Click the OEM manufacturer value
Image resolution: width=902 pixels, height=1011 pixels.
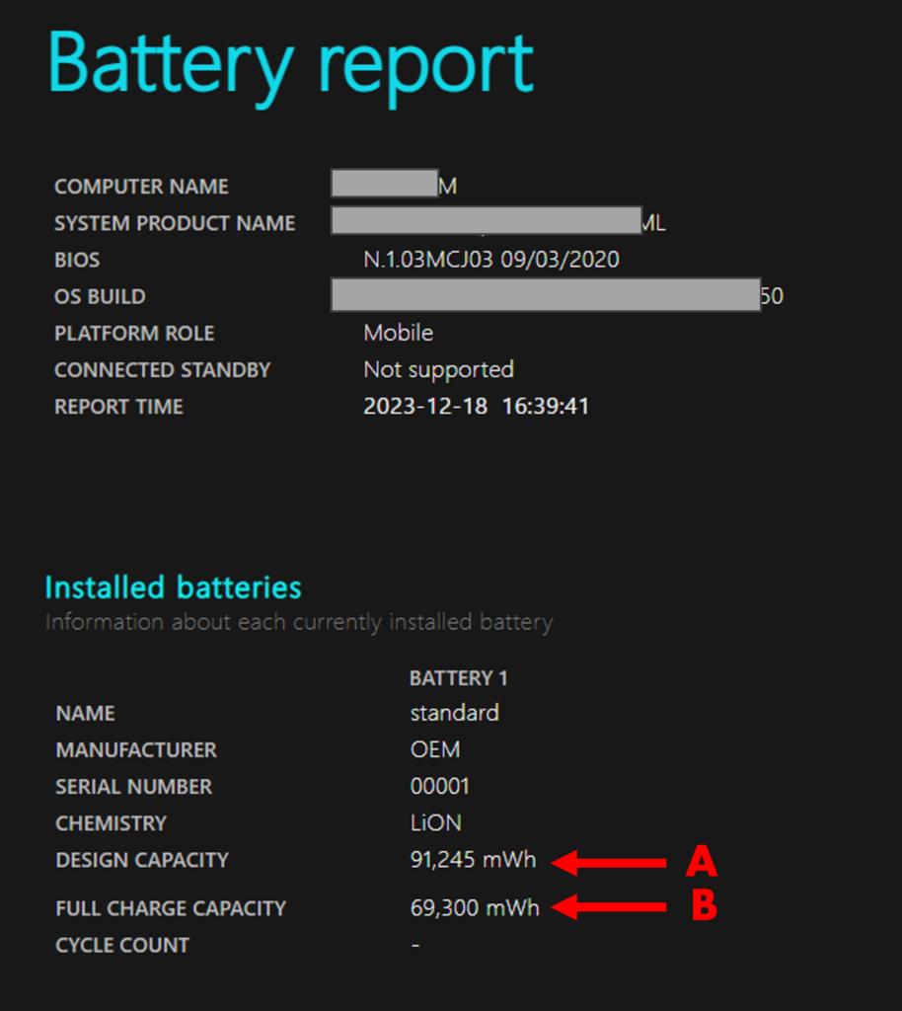point(435,750)
